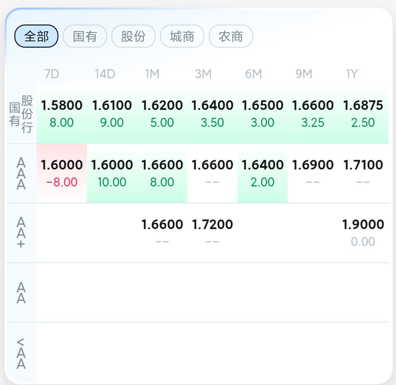Switch to the 农商 filter tab
The height and width of the screenshot is (385, 396).
(231, 36)
